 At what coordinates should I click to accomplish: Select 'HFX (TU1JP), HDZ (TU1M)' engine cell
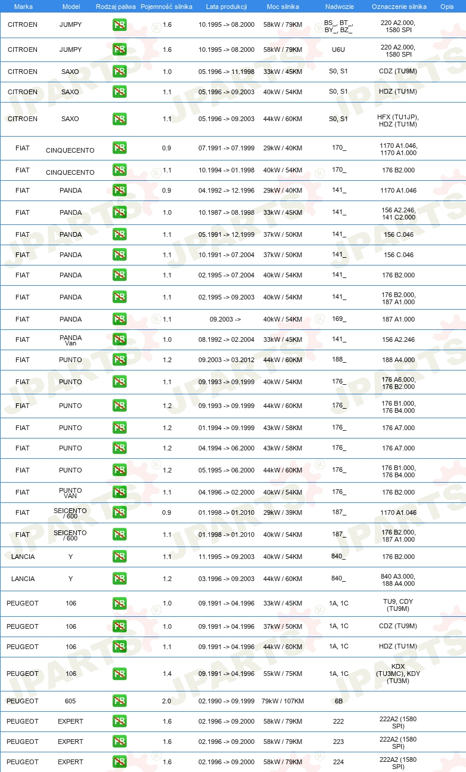click(x=397, y=121)
